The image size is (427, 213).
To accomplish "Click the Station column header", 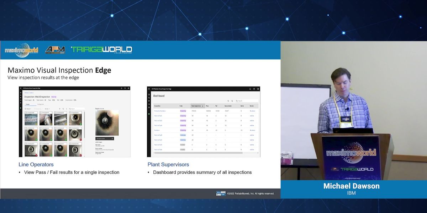I will coord(252,106).
